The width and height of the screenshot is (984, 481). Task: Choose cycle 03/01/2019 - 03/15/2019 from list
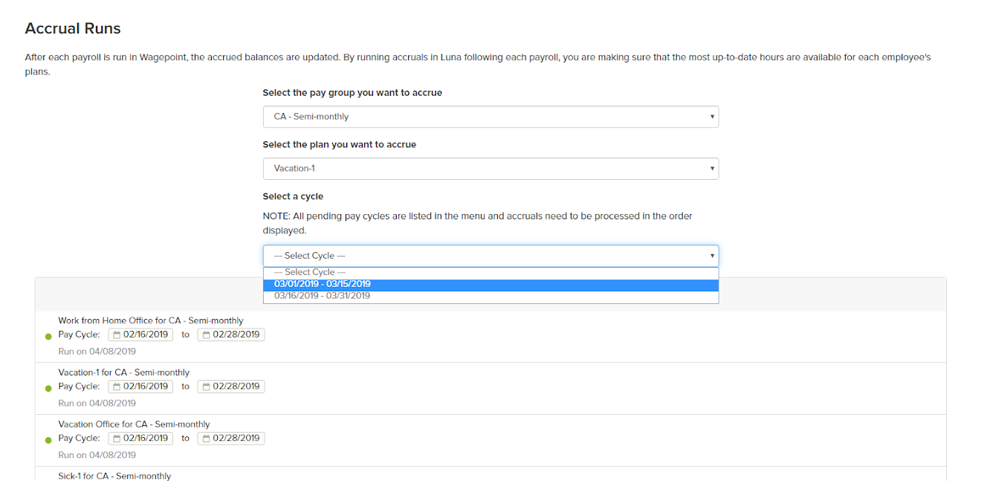322,284
